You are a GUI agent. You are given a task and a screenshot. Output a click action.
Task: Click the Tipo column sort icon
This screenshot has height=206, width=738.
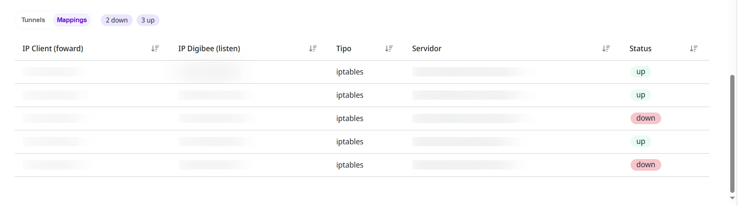389,48
